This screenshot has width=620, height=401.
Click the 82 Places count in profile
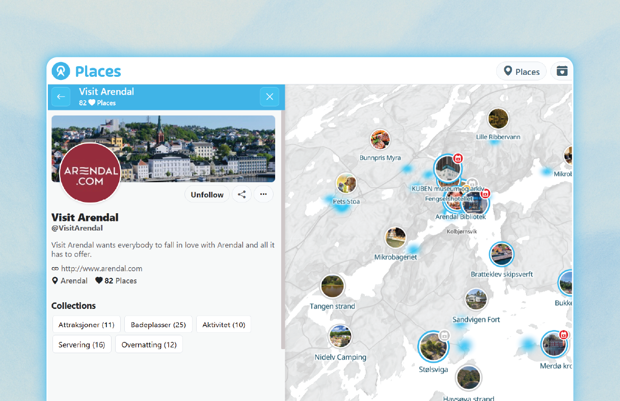[x=116, y=280]
